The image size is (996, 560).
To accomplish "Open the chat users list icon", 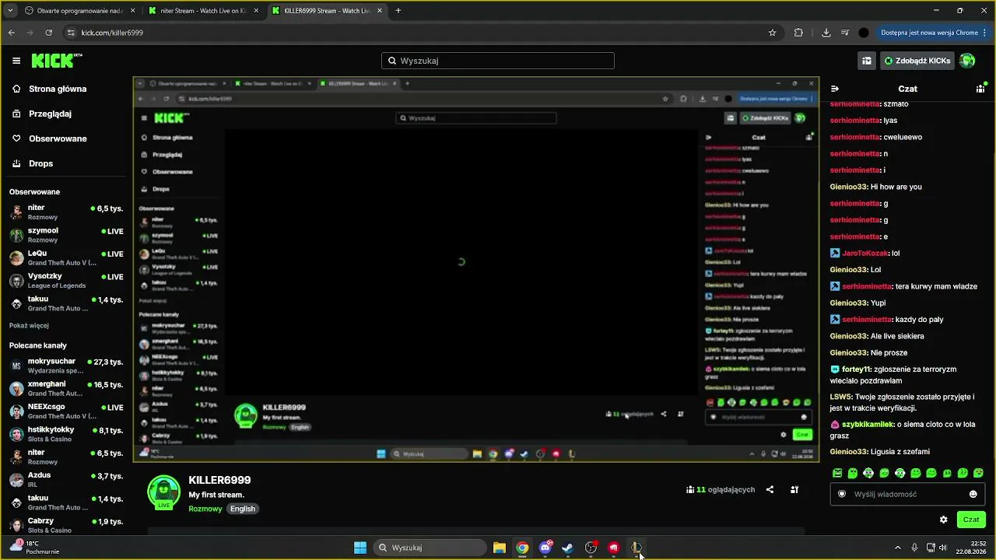I will (x=980, y=89).
